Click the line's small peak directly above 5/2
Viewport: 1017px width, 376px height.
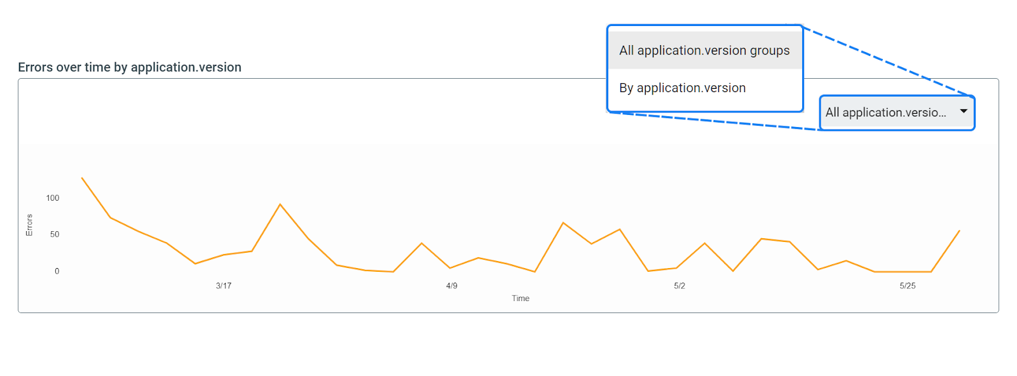coord(704,243)
